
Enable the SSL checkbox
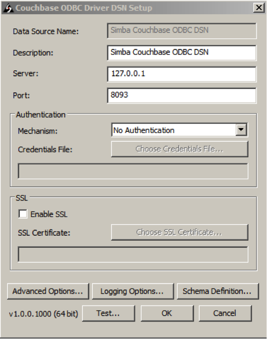click(x=22, y=214)
